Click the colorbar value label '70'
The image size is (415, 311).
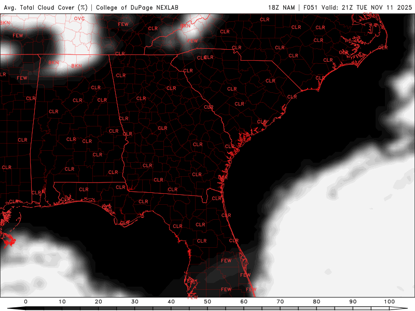280,302
